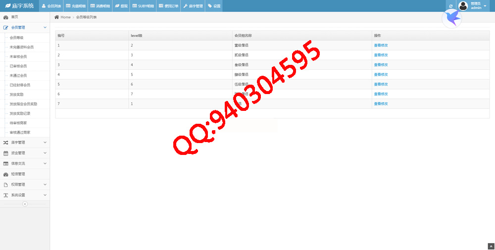Select 发放奖励记录 in the sidebar
The width and height of the screenshot is (495, 250).
tap(20, 113)
